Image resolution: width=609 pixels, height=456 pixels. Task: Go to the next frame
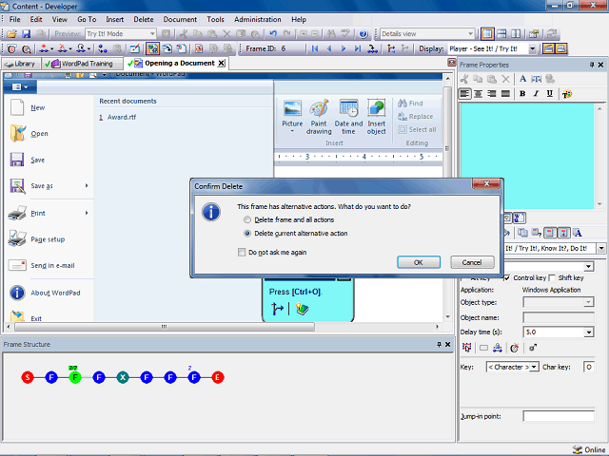pyautogui.click(x=344, y=48)
